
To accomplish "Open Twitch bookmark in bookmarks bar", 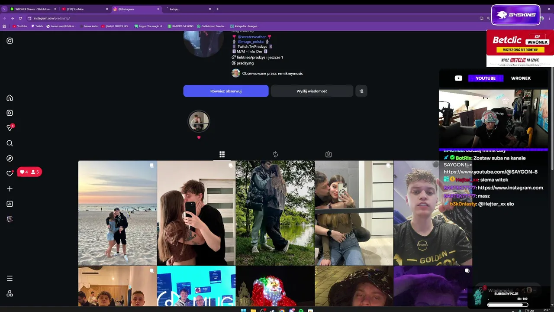I will coord(37,26).
